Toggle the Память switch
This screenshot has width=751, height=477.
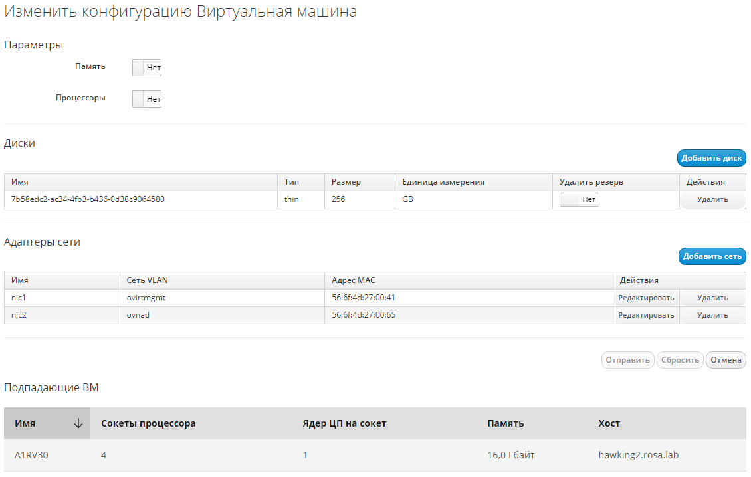pyautogui.click(x=147, y=68)
